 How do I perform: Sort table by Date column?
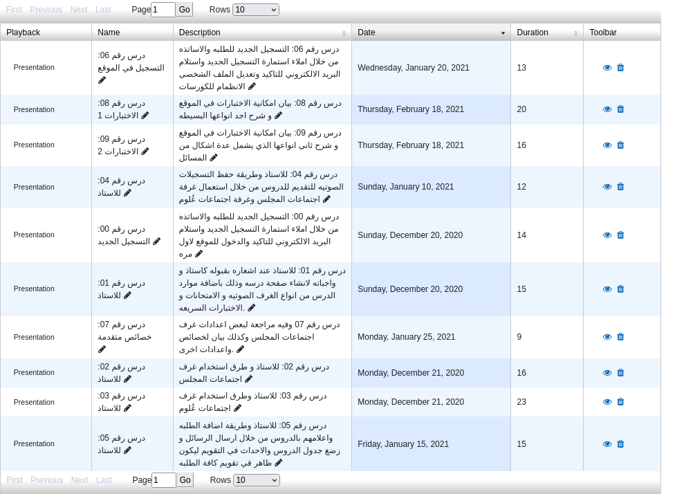431,33
